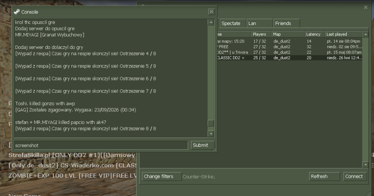
Task: Click the Submit button in Console
Action: pyautogui.click(x=202, y=145)
